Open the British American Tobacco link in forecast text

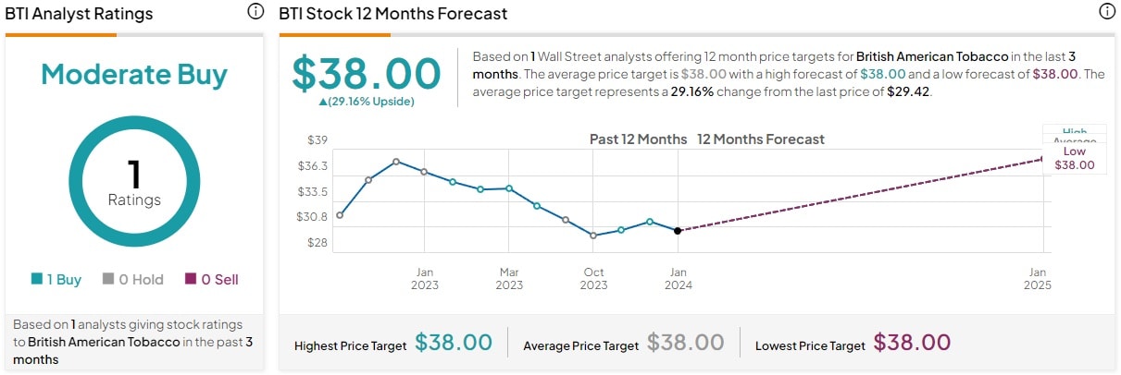932,56
